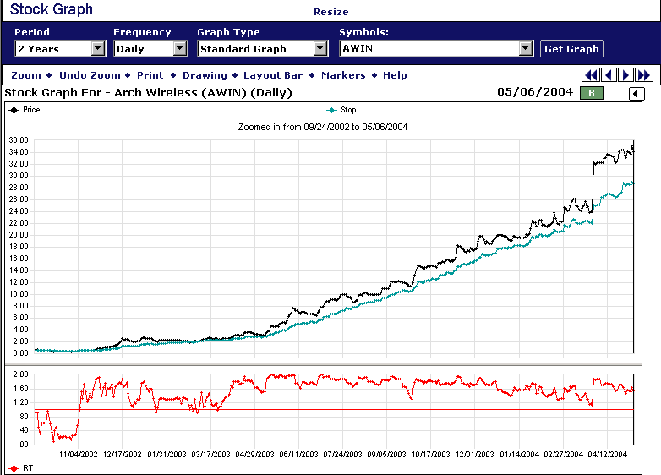Click the fast forward double-right arrow button

(x=643, y=75)
